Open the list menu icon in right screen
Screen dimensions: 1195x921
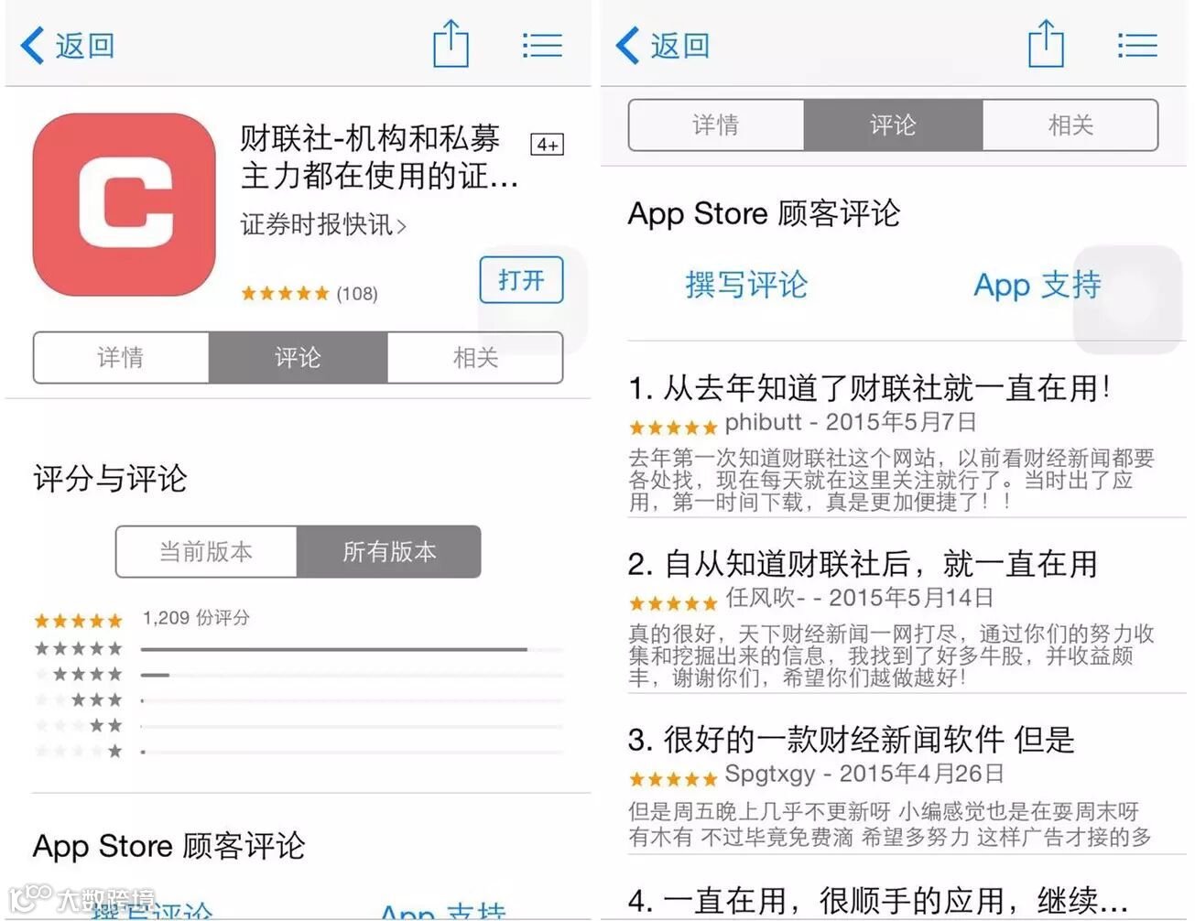(1137, 45)
